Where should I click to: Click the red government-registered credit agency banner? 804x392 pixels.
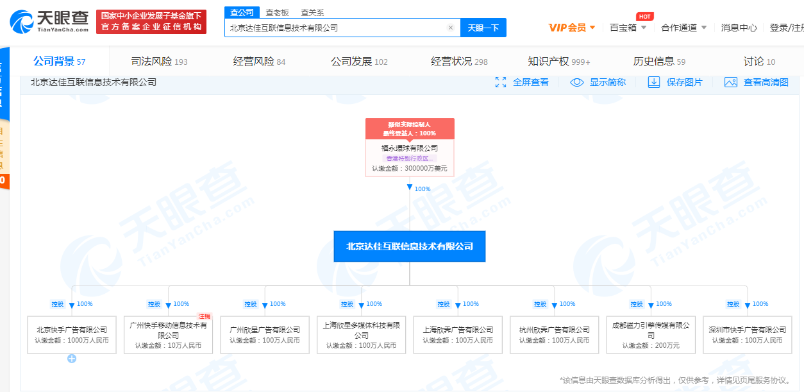[x=151, y=21]
